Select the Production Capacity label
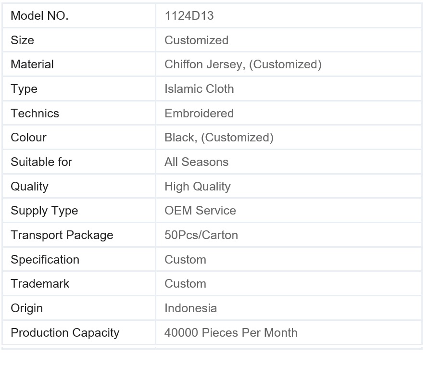This screenshot has width=428, height=367. 65,333
